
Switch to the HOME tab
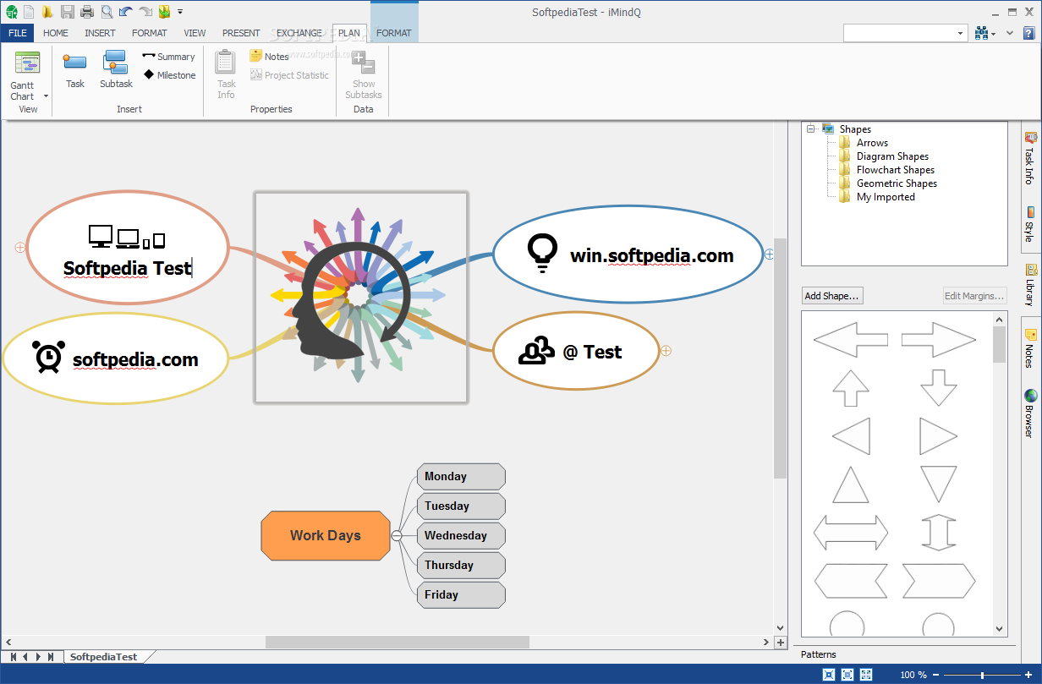56,33
